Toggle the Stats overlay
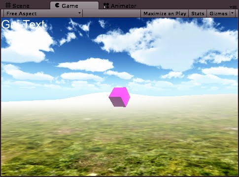 [198, 14]
